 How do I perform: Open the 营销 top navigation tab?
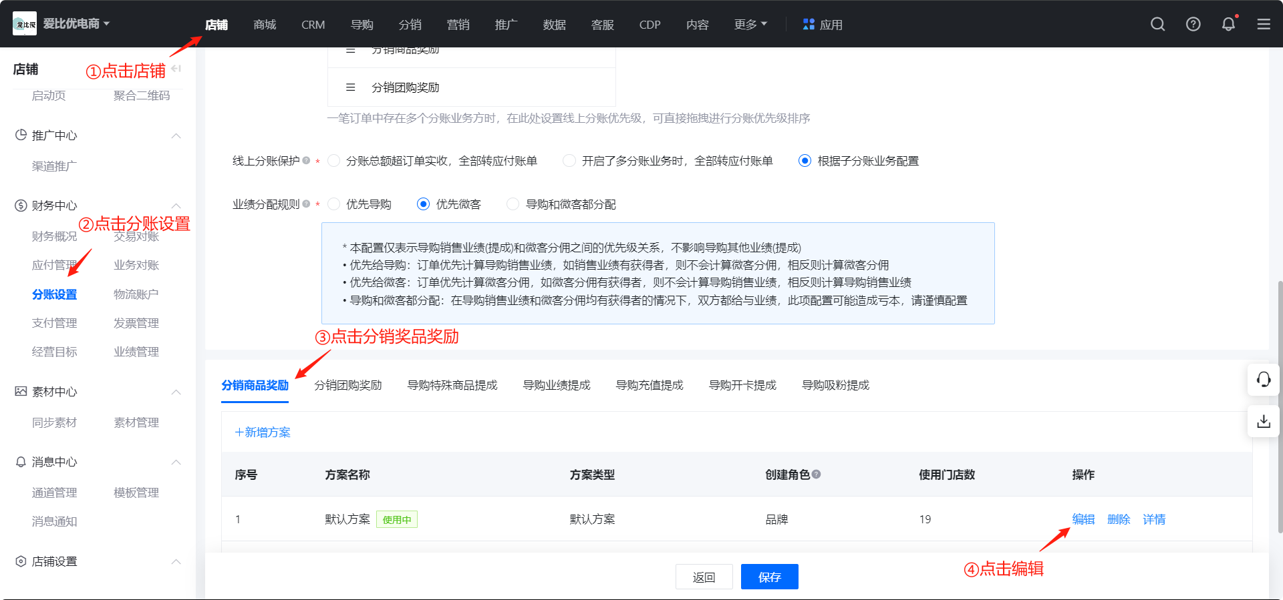(x=458, y=25)
